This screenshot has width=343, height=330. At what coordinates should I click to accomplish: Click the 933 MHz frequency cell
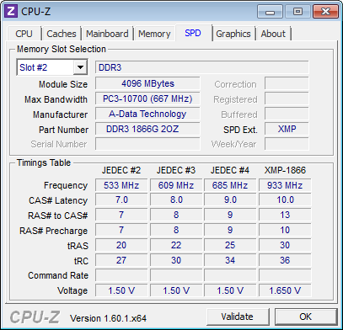click(x=285, y=185)
